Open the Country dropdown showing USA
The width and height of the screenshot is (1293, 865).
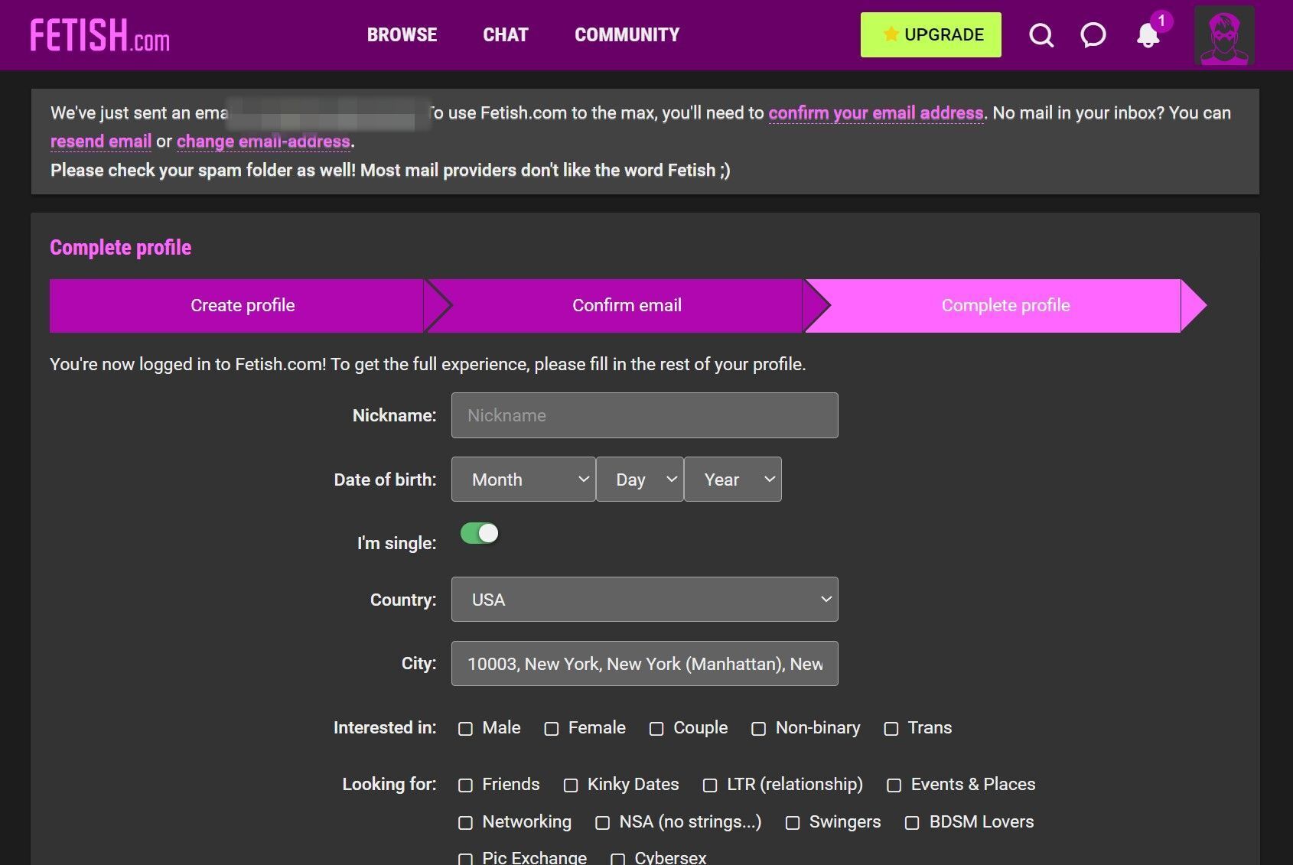click(644, 600)
